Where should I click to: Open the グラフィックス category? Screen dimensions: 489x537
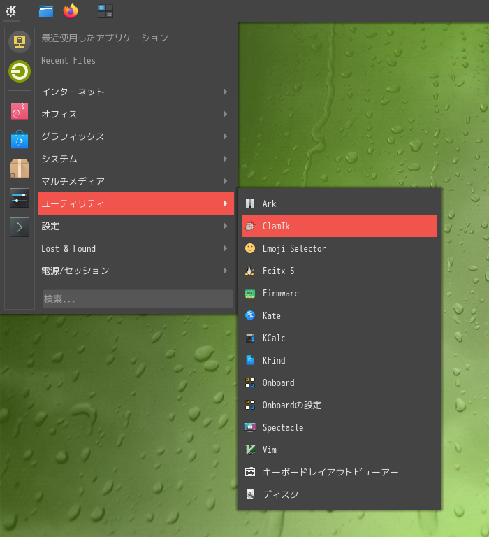coord(136,136)
